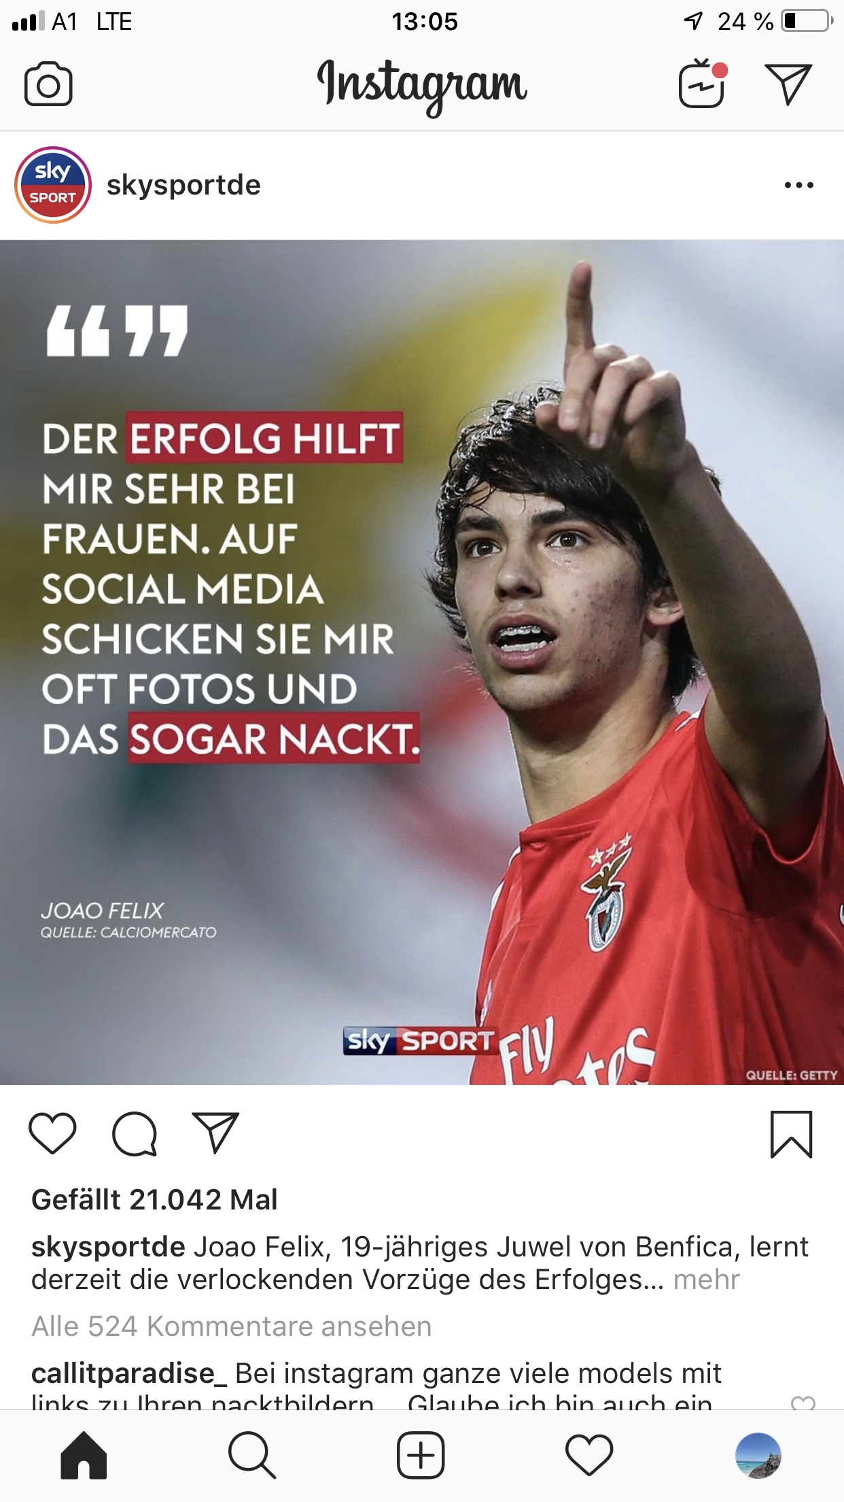Viewport: 844px width, 1502px height.
Task: Create a new post with plus icon
Action: point(421,1456)
